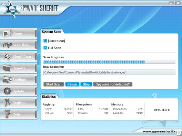Stop the current scan

pyautogui.click(x=86, y=84)
